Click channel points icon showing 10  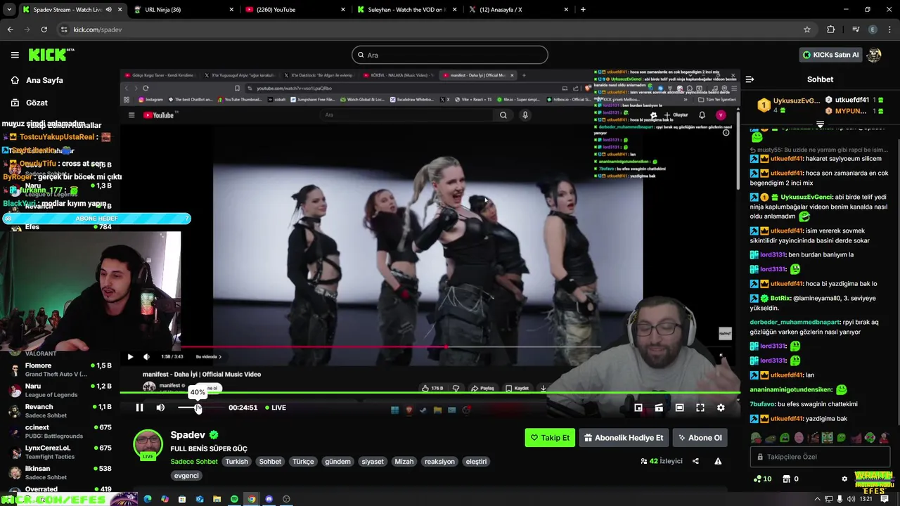(762, 479)
